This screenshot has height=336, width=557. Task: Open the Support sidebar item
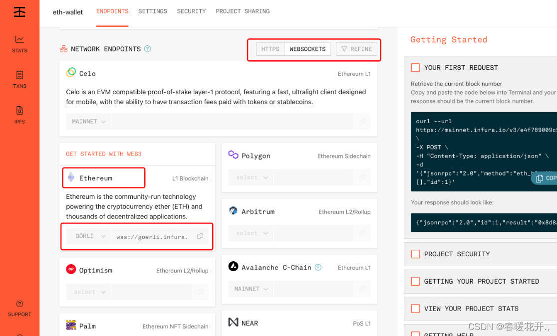coord(19,308)
